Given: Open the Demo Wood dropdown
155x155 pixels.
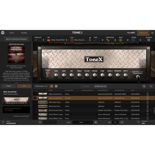Looking at the screenshot, I should pyautogui.click(x=82, y=122).
